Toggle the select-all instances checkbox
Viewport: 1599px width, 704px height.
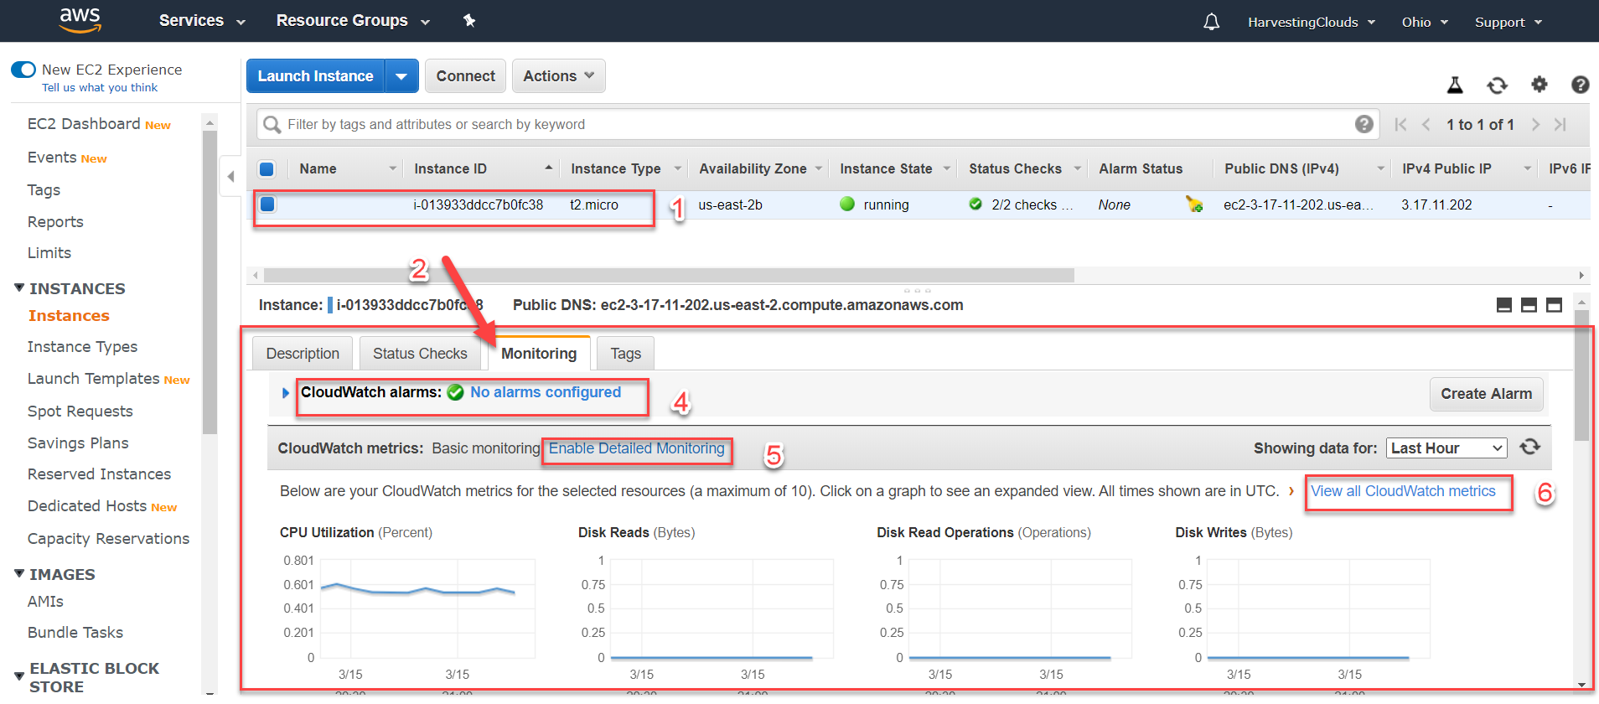(x=266, y=168)
